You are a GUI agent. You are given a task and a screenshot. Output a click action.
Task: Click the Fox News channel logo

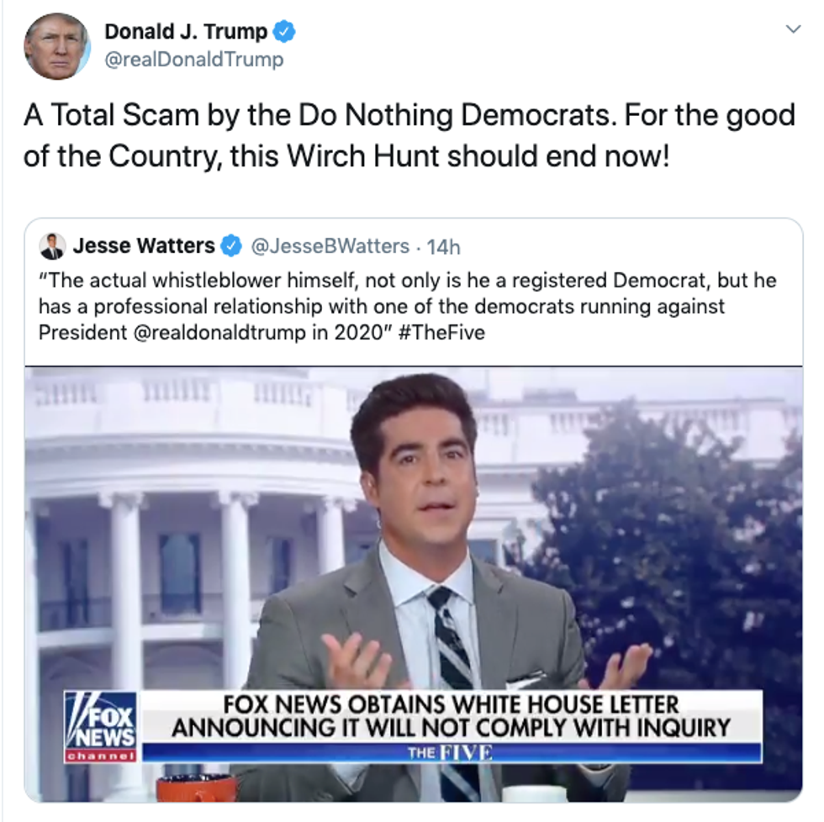pos(100,727)
